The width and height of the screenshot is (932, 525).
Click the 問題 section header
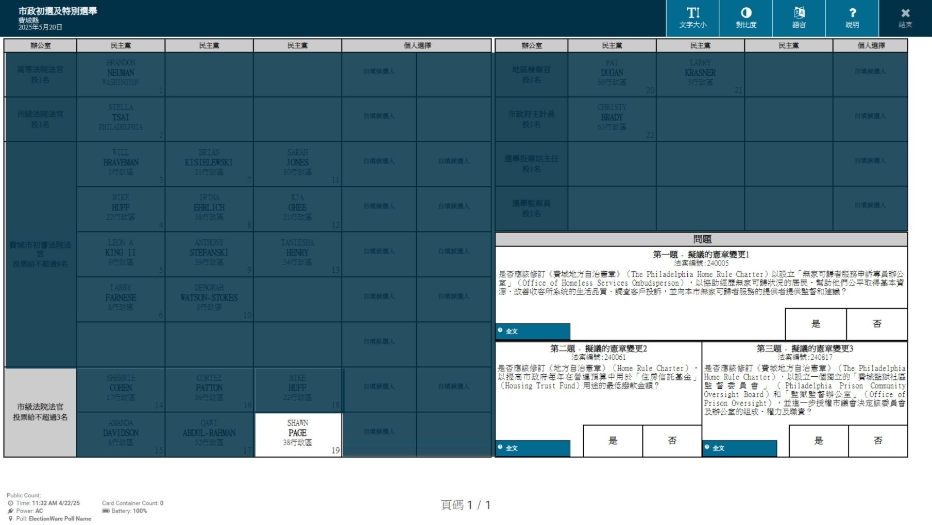[701, 239]
